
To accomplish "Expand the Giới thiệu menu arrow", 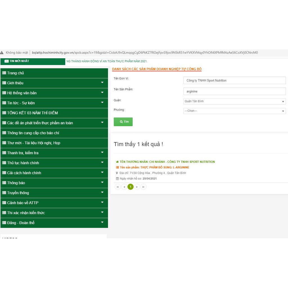I will pyautogui.click(x=102, y=82).
